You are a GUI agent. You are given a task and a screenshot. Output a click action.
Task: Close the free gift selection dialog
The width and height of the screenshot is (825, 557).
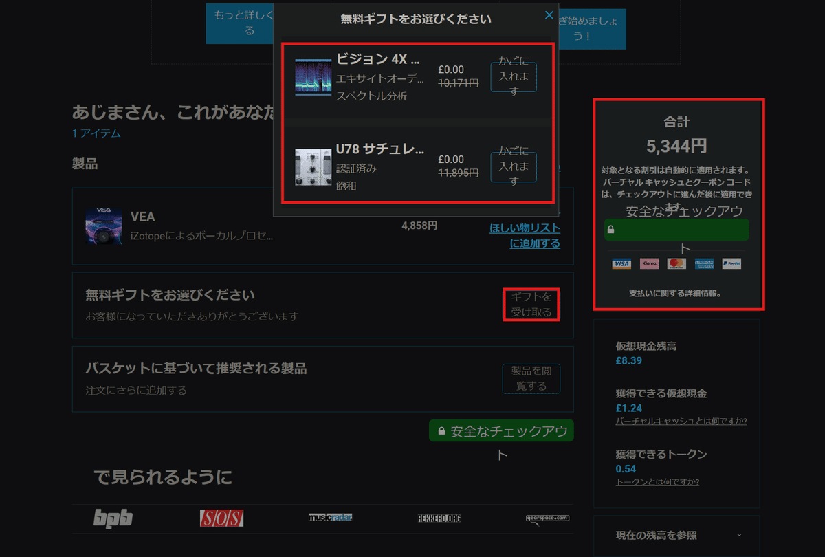(549, 14)
